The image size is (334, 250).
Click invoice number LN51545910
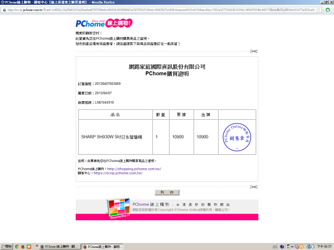[104, 103]
